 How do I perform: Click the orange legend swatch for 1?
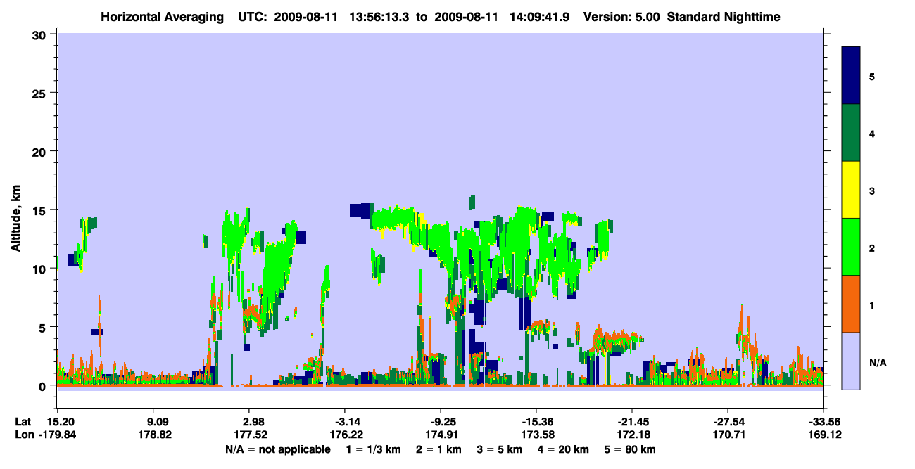click(x=851, y=304)
